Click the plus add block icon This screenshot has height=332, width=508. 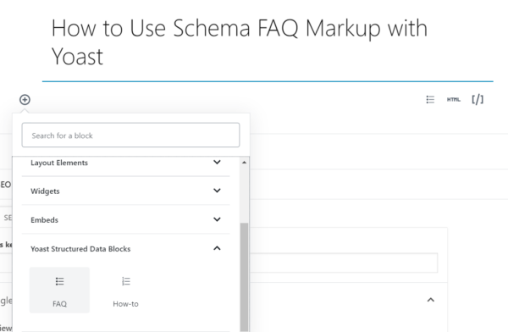pyautogui.click(x=25, y=100)
